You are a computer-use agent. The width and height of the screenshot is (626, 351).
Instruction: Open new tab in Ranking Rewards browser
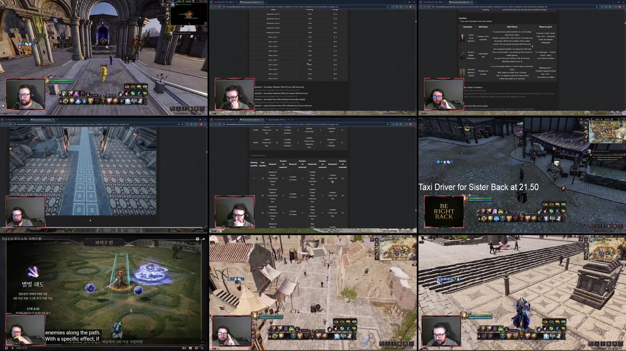[292, 120]
